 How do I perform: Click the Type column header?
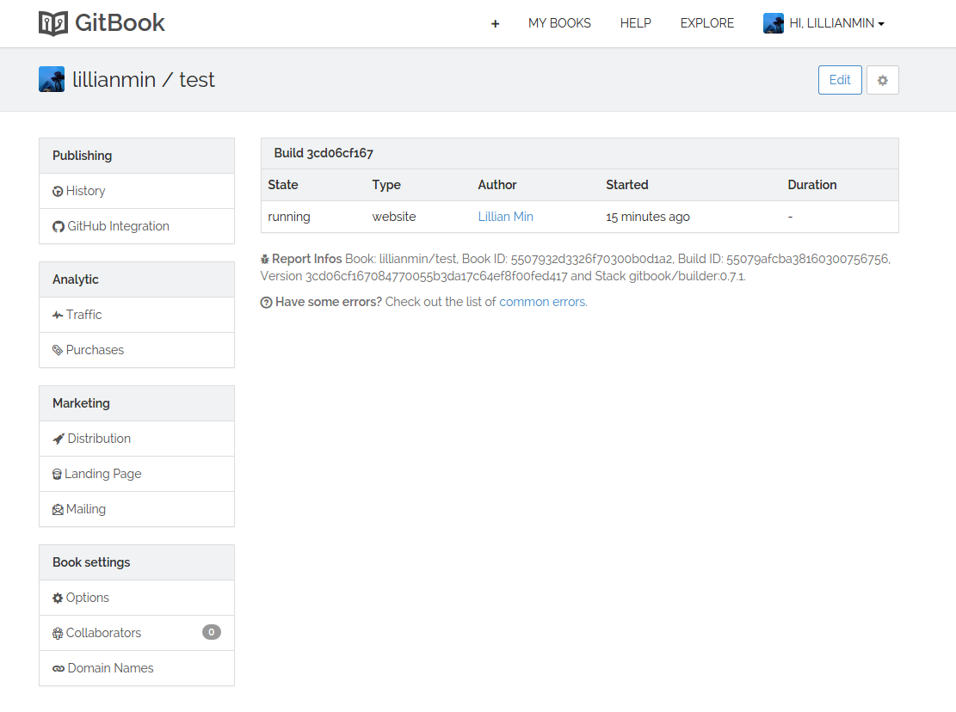(386, 185)
